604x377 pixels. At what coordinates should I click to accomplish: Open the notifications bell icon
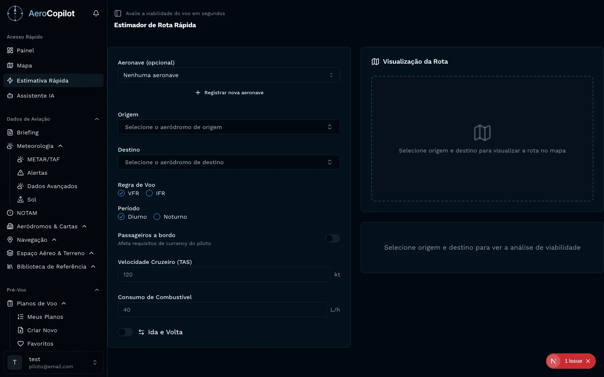[96, 13]
